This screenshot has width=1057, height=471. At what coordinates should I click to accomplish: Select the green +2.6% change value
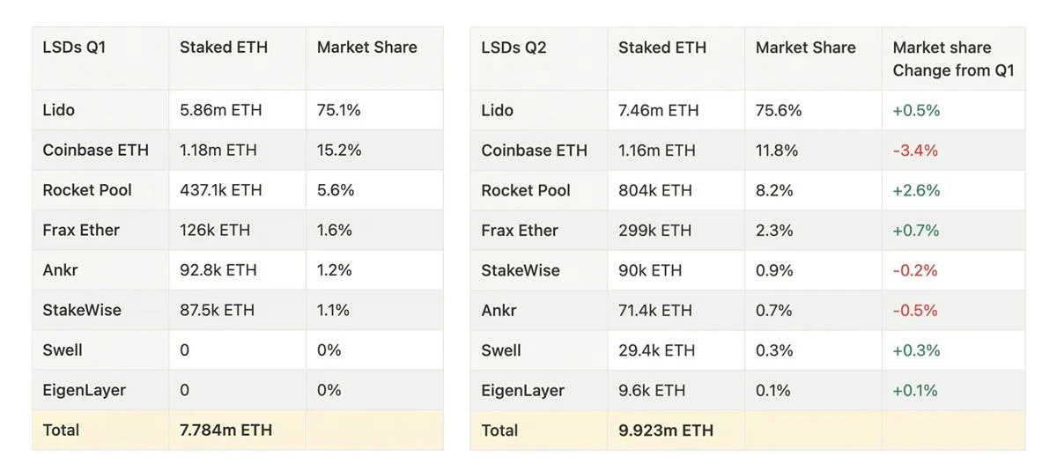(x=916, y=190)
